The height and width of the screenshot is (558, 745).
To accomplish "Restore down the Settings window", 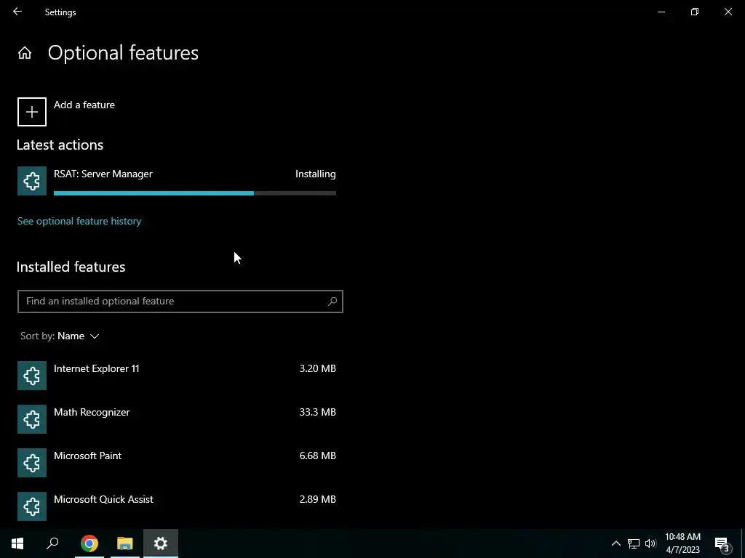I will click(x=695, y=12).
